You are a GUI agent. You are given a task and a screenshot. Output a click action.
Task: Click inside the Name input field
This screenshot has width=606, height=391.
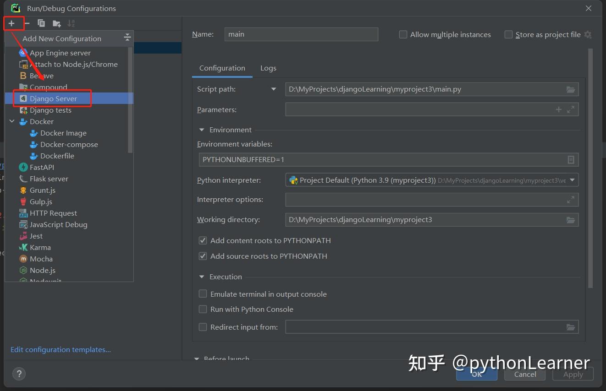pos(301,34)
